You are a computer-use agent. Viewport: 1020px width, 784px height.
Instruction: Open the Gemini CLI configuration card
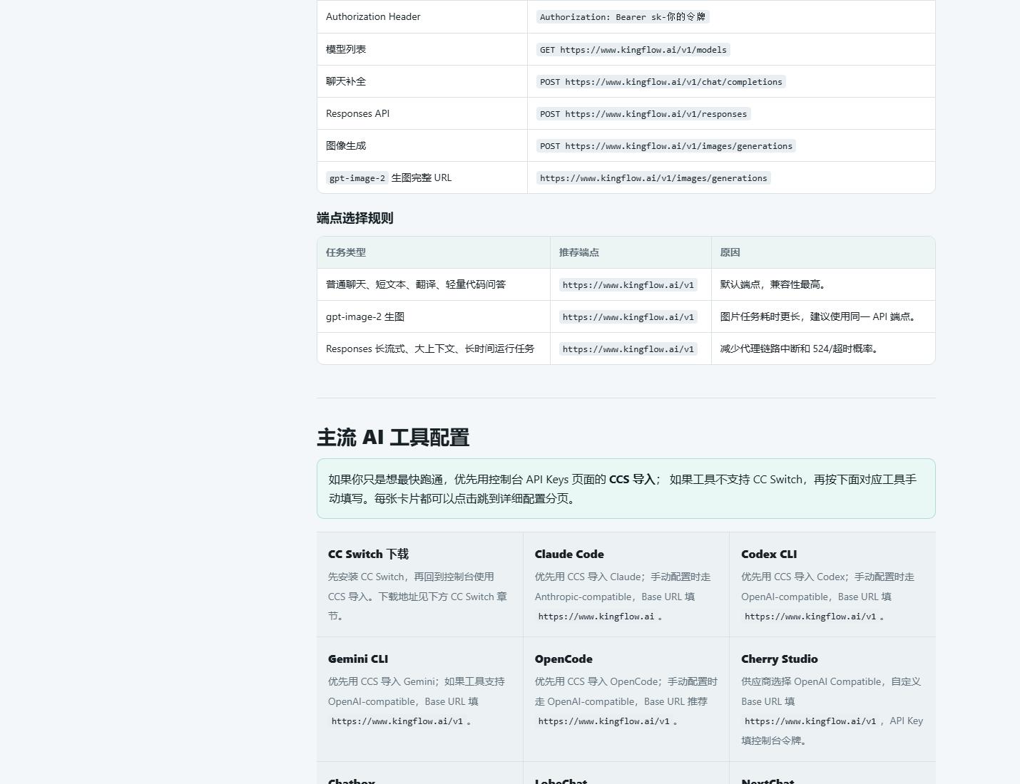pos(419,699)
